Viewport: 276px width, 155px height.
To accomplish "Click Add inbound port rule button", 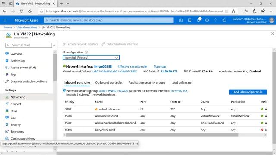I will 248,92.
